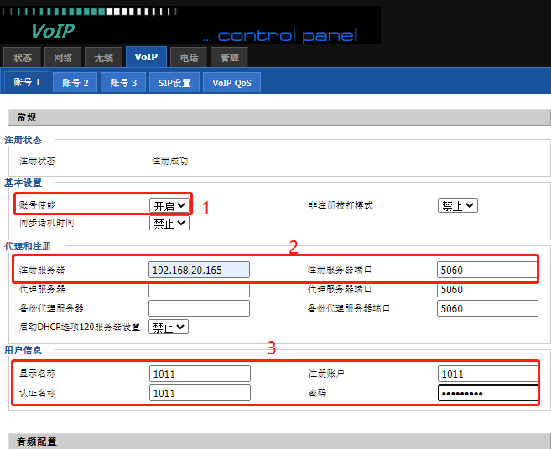Click the 注册服务器端口 input field
The height and width of the screenshot is (449, 551).
[486, 270]
